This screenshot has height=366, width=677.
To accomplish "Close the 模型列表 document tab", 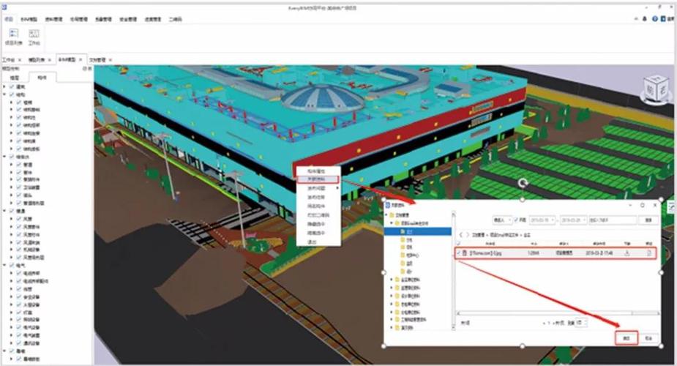I will (50, 60).
